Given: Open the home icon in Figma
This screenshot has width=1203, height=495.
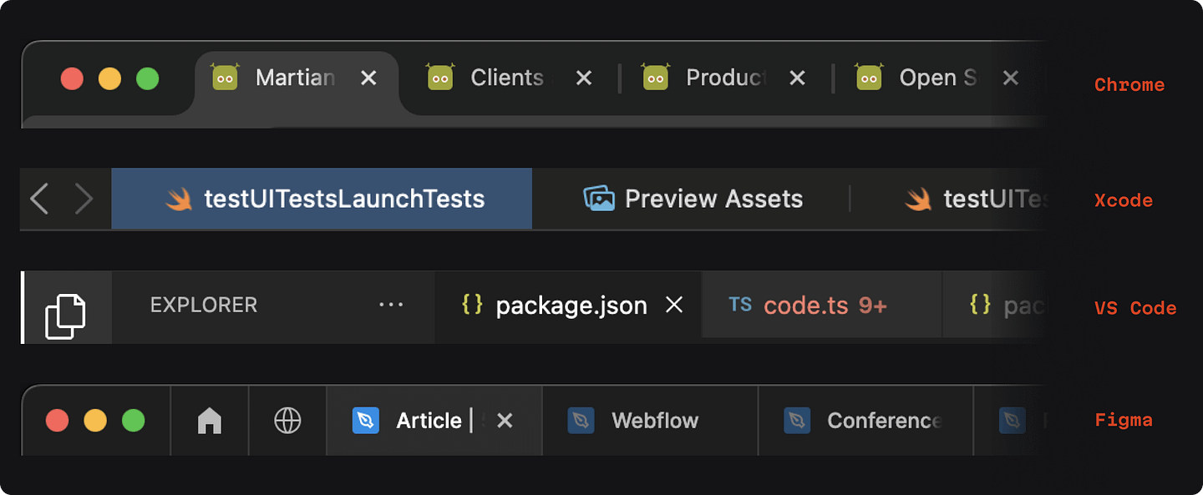Looking at the screenshot, I should coord(210,421).
